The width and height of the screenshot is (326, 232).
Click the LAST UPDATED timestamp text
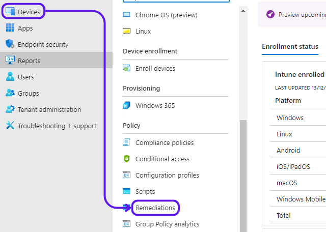pyautogui.click(x=301, y=88)
